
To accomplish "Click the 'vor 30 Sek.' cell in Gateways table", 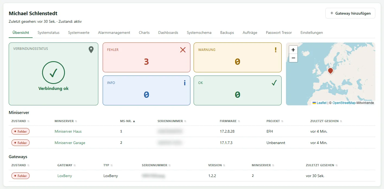I will [315, 176].
